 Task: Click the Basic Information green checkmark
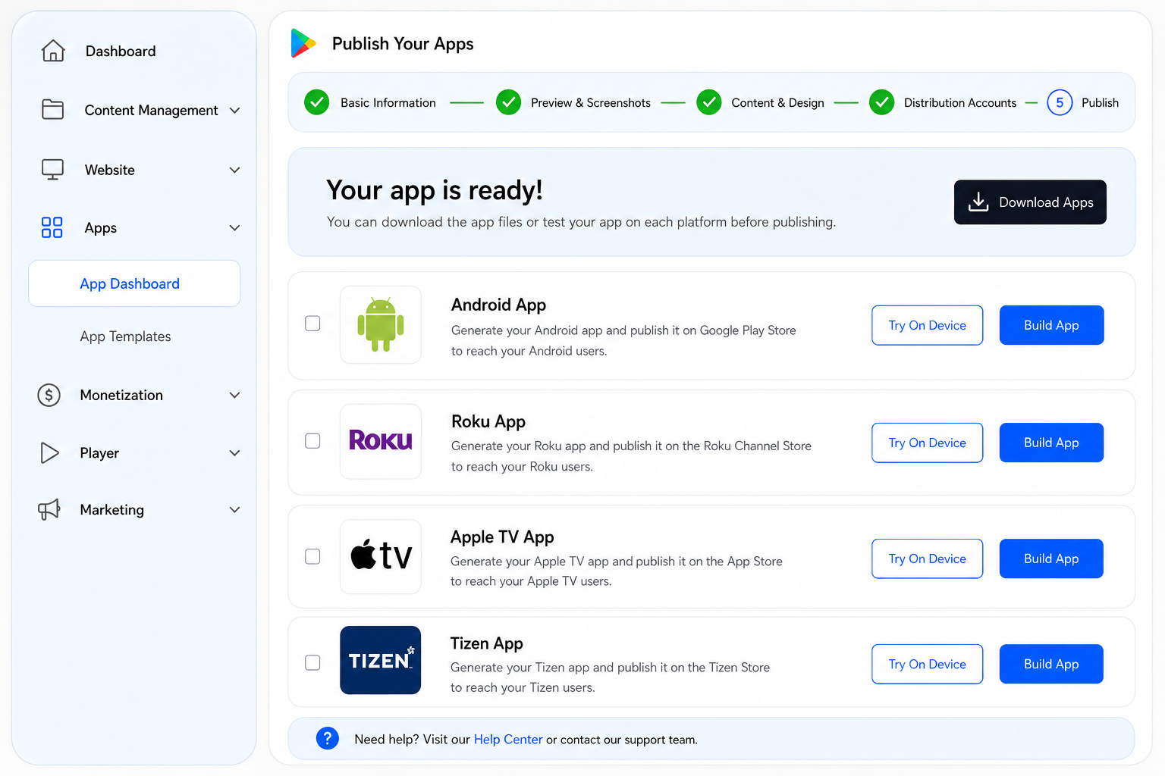click(316, 102)
